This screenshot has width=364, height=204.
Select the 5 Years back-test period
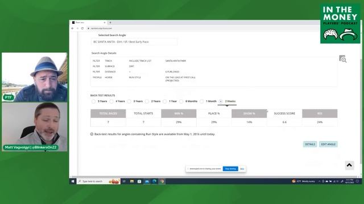pos(93,101)
